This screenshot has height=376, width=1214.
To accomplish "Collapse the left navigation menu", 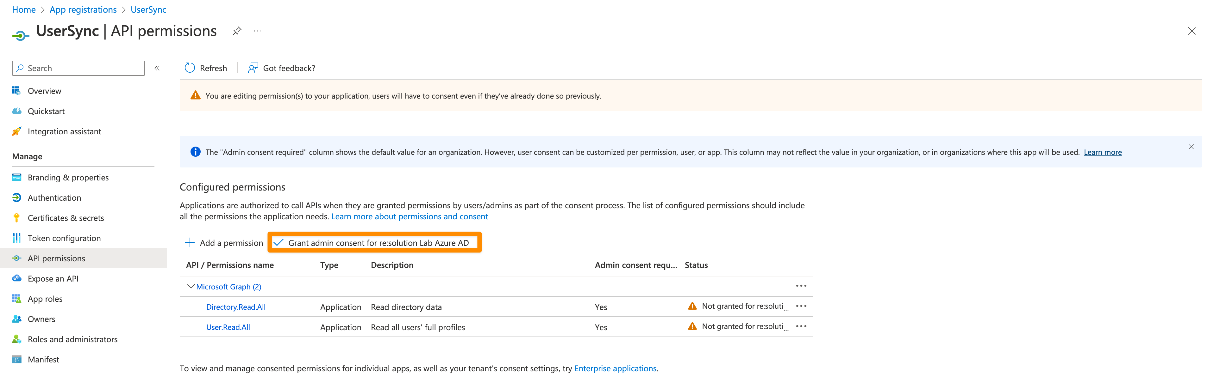I will pos(157,68).
